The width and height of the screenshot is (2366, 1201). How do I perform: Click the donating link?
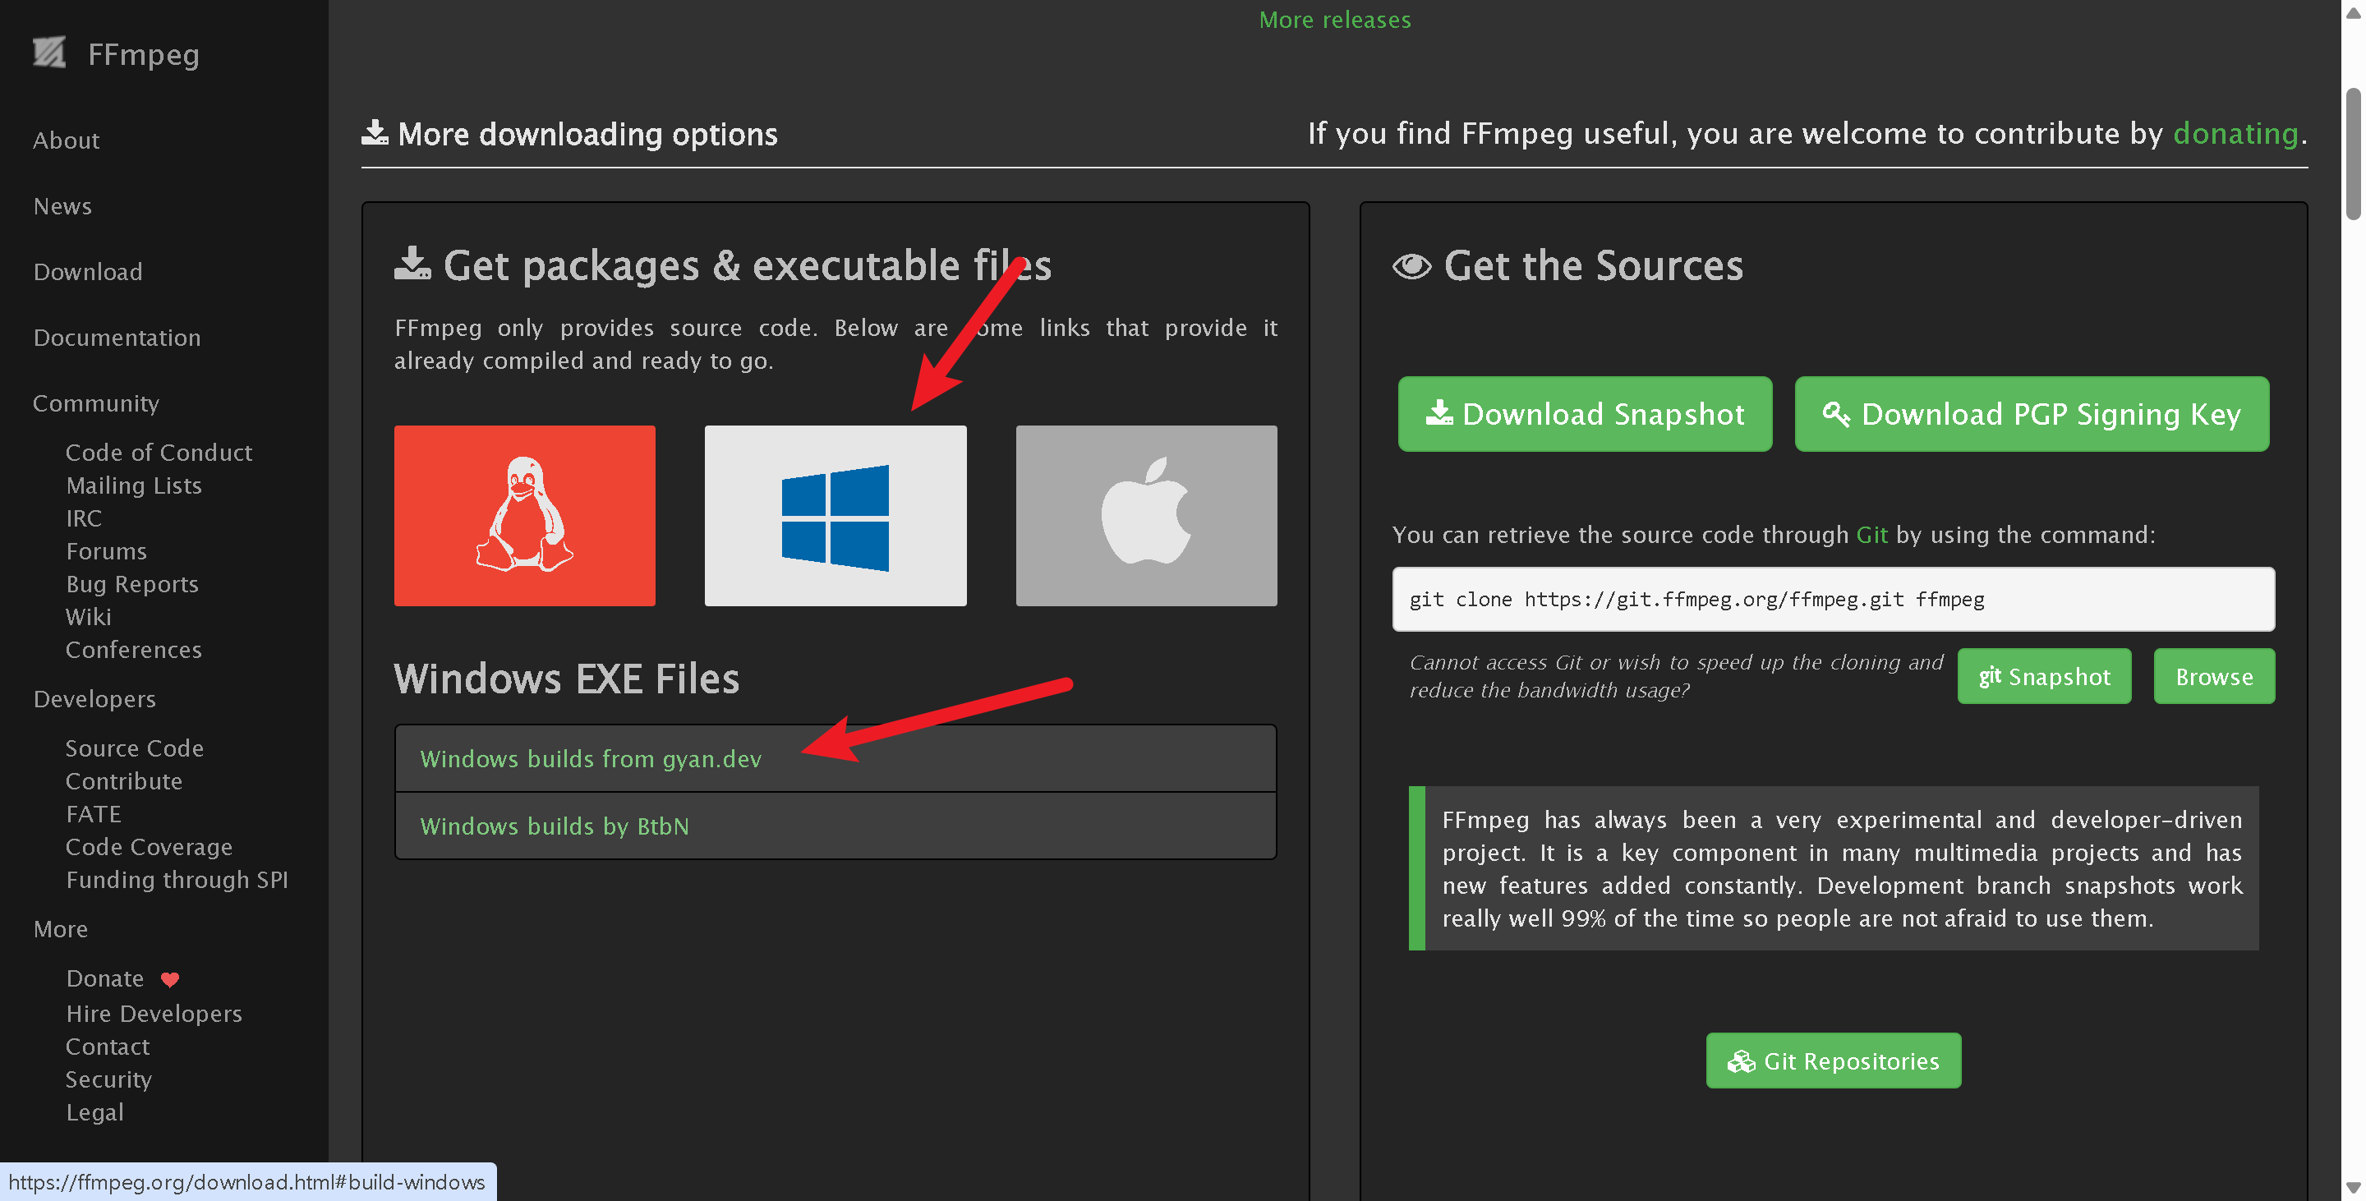2235,133
